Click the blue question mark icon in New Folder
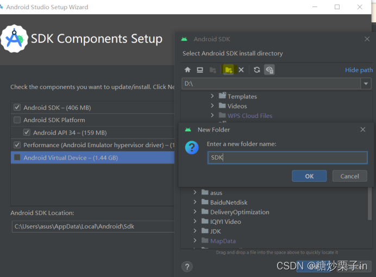 click(192, 147)
